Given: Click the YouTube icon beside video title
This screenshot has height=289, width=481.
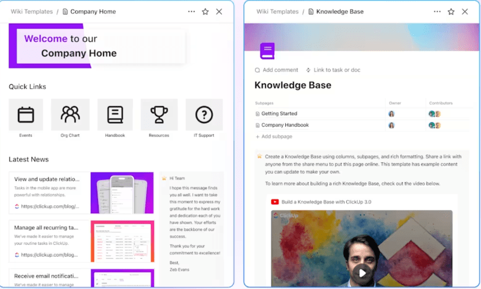Looking at the screenshot, I should coord(275,202).
